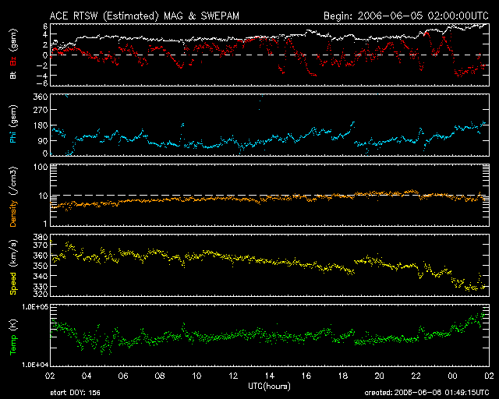Image resolution: width=499 pixels, height=399 pixels.
Task: Click the 22 hour label on time axis
Action: coord(416,376)
